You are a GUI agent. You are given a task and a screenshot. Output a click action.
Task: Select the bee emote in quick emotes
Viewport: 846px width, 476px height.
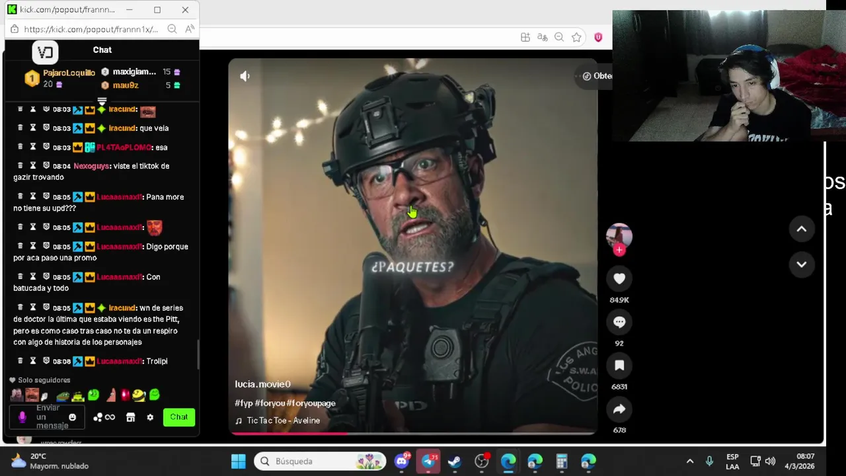click(139, 395)
